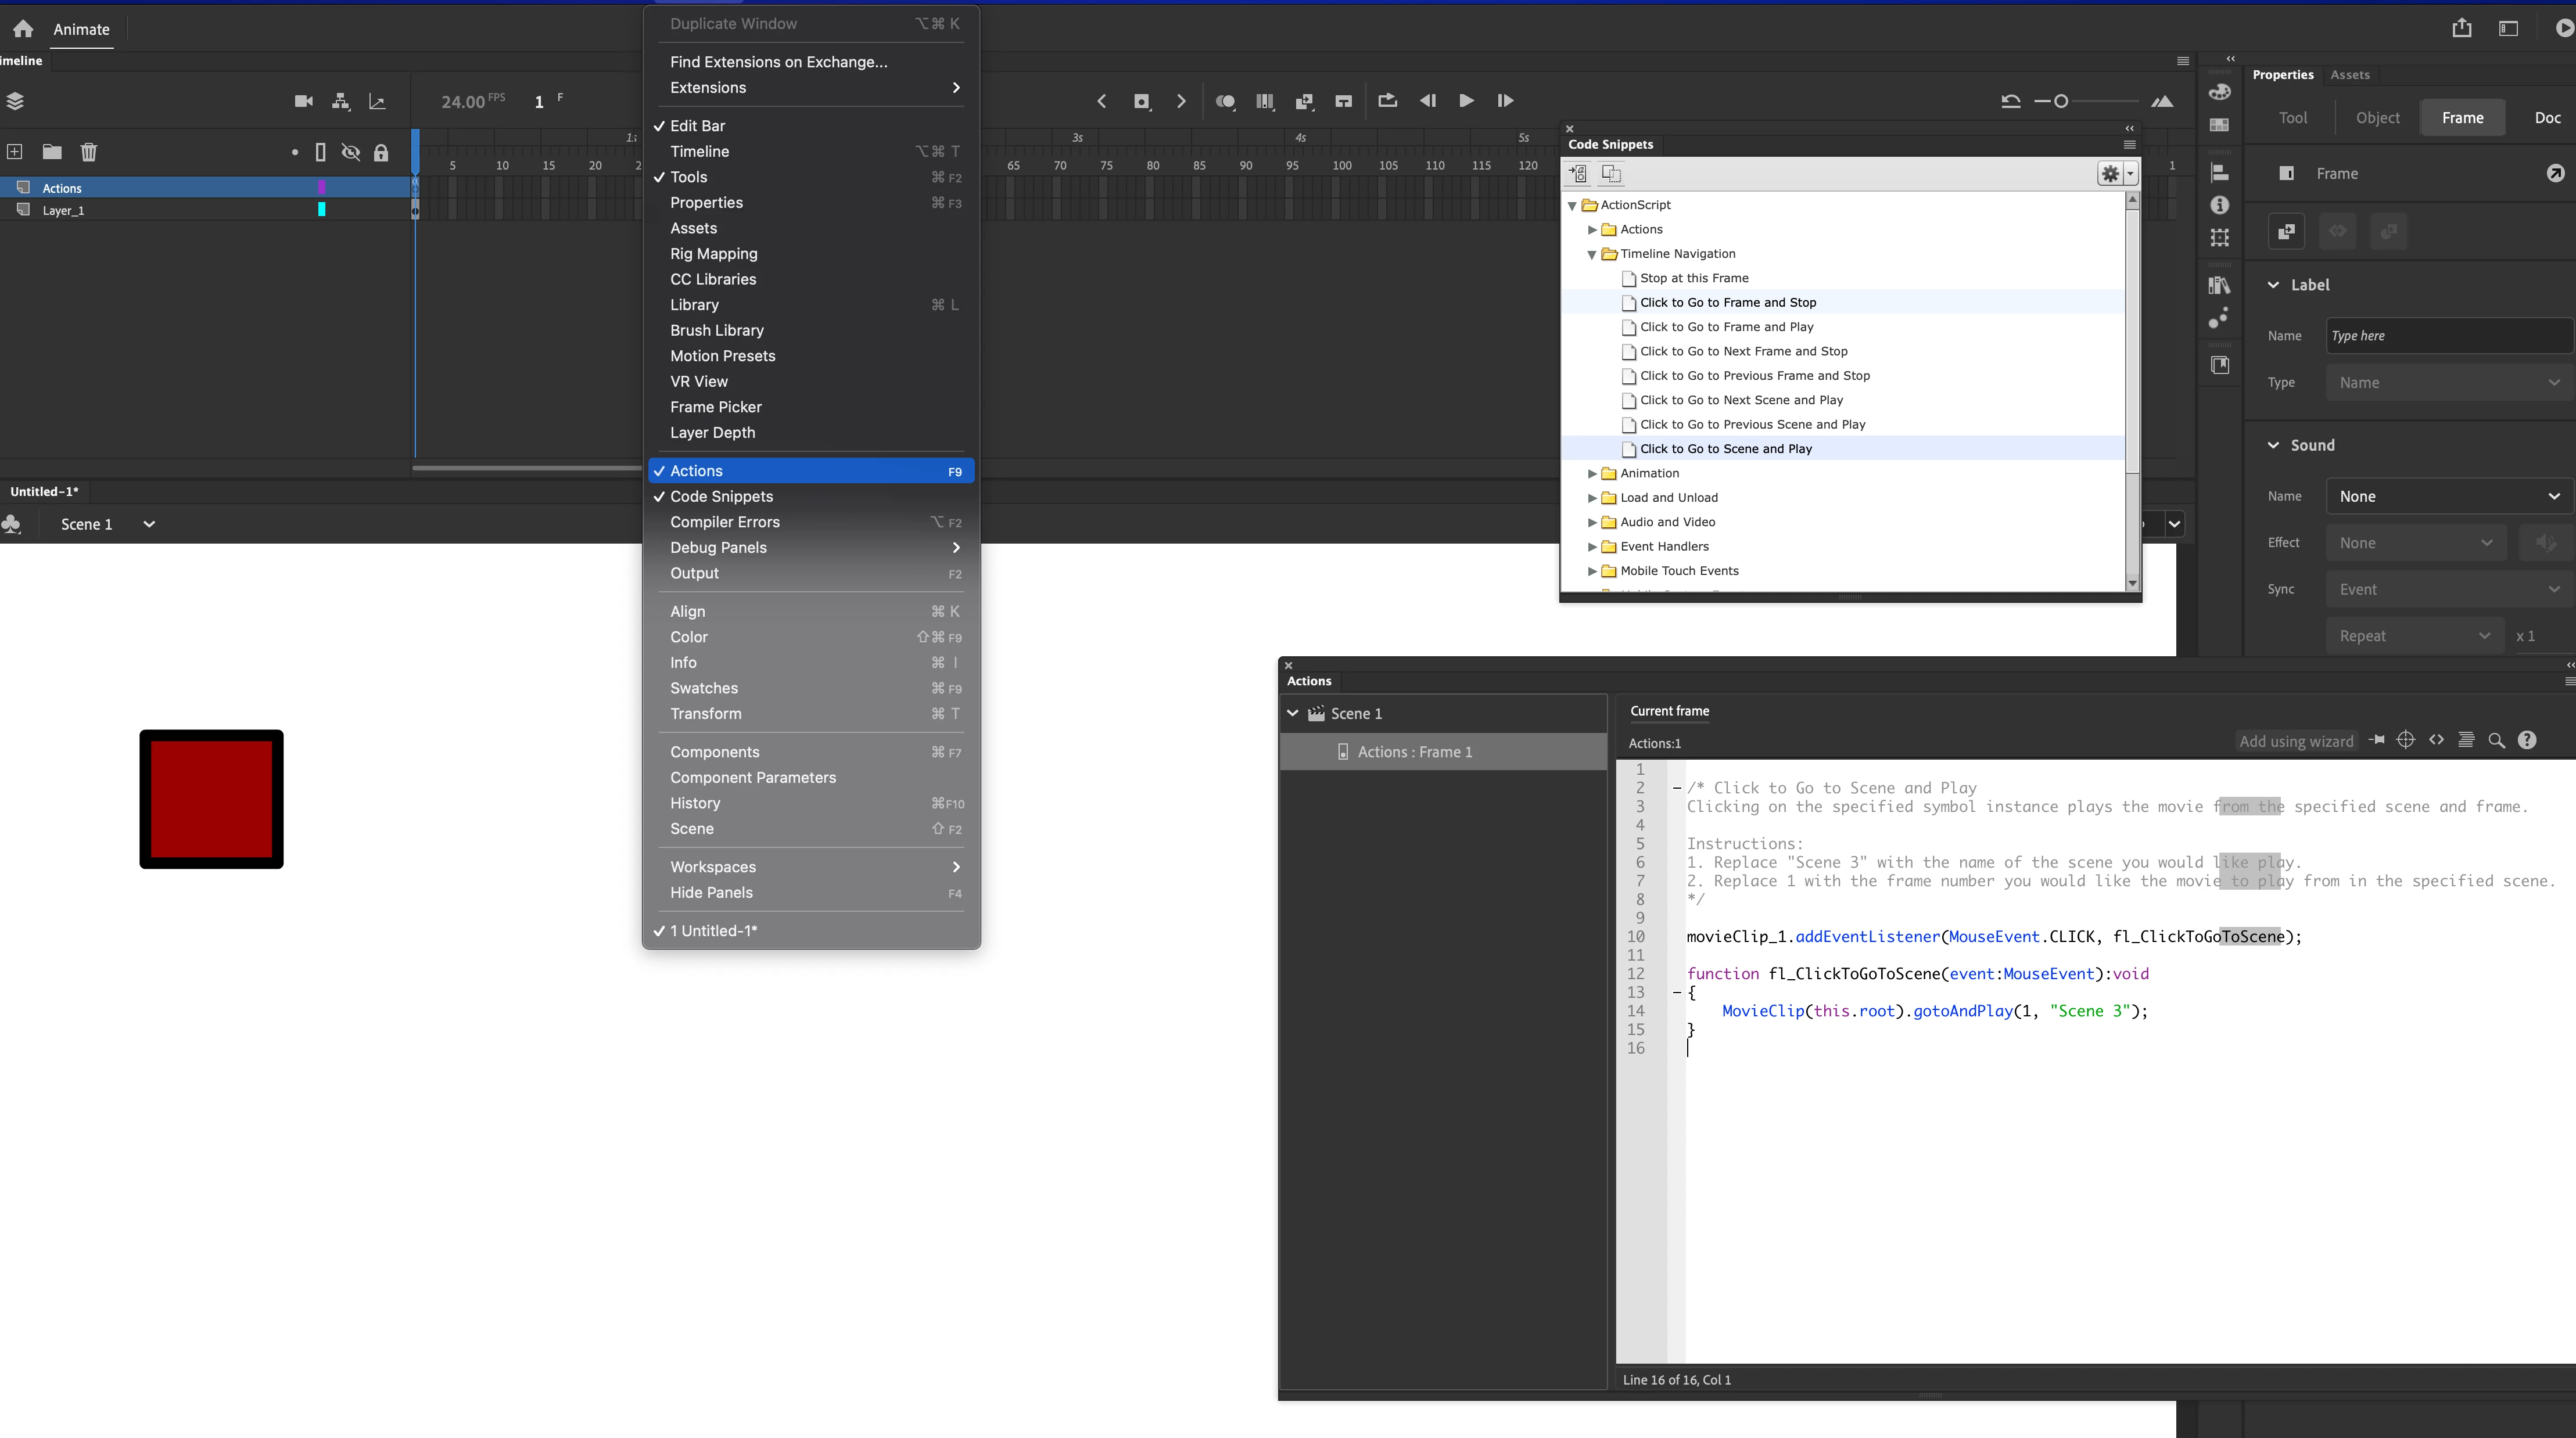Choose Compiler Errors from the menu
Screen dimensions: 2576x1438
coord(724,522)
